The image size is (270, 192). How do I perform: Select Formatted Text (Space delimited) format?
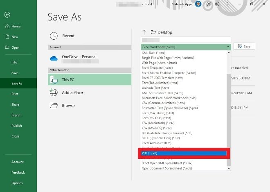[x=184, y=108]
